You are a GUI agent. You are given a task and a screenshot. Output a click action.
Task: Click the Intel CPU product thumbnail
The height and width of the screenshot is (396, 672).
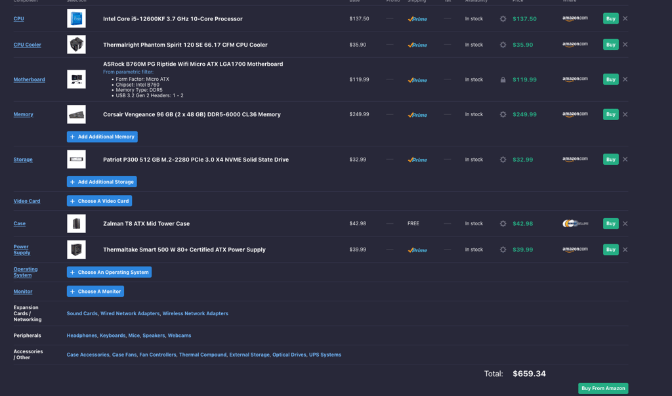tap(76, 18)
